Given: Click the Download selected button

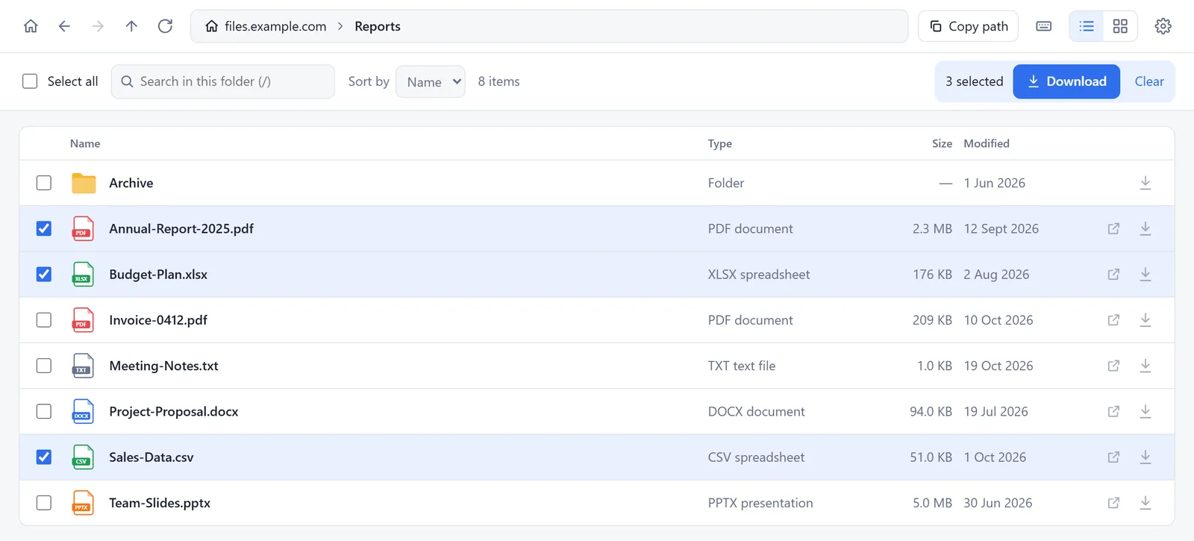Looking at the screenshot, I should (x=1066, y=81).
